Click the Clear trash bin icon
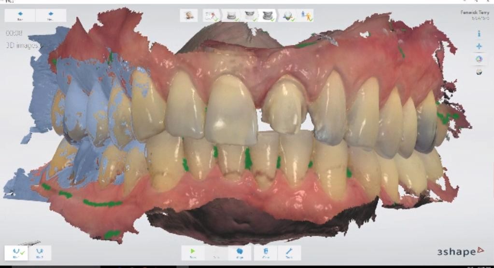The height and width of the screenshot is (268, 494). coord(266,253)
